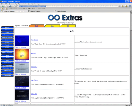132x106 pixels.
Task: Open the Softcatalà bookmark on the personal toolbar
Action: (12, 9)
